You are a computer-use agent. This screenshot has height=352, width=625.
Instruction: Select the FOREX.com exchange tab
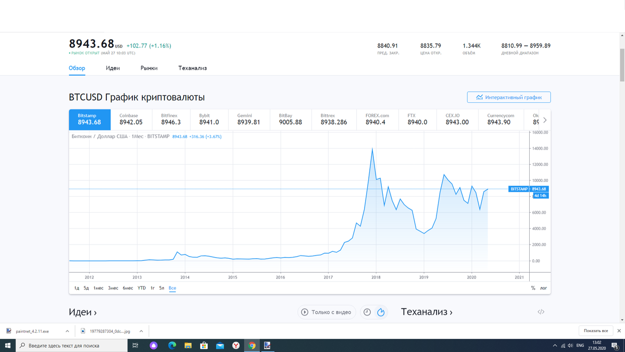(x=377, y=119)
